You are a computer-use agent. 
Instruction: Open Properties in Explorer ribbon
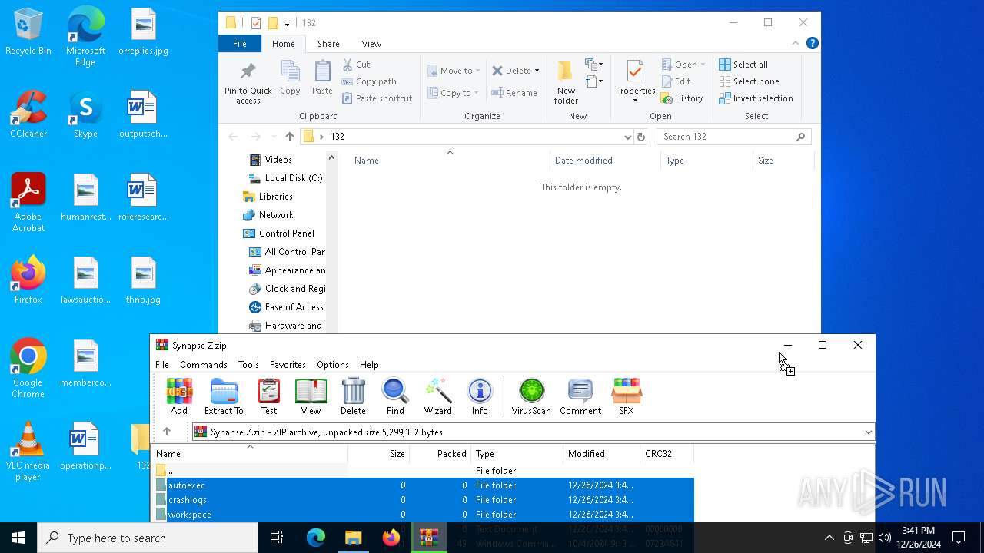click(635, 81)
